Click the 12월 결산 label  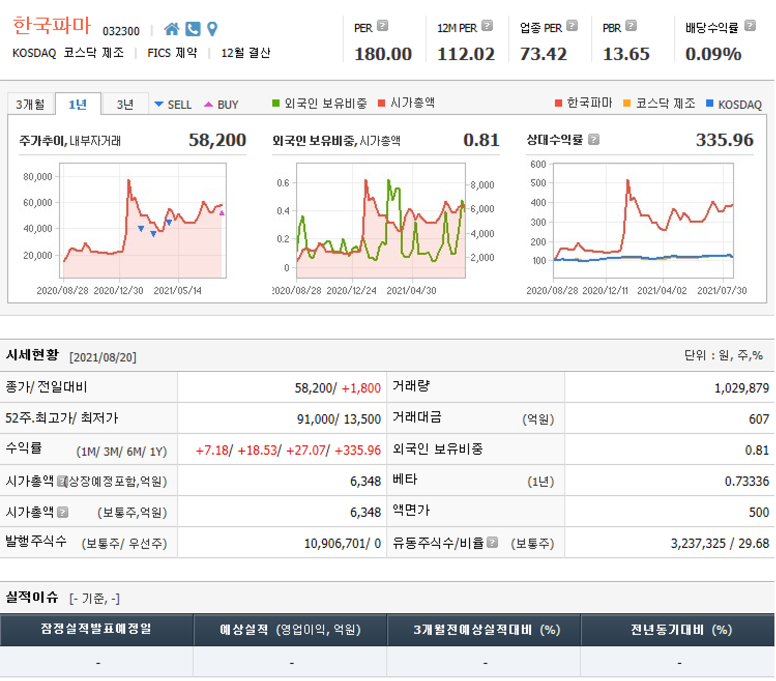[246, 53]
